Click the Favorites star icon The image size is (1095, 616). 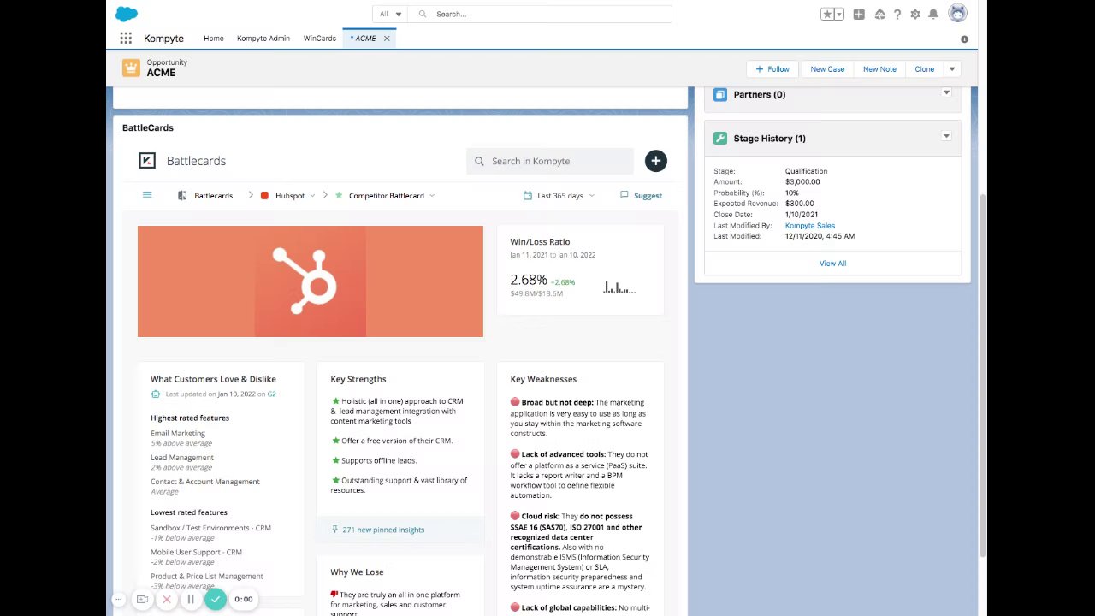click(x=827, y=15)
